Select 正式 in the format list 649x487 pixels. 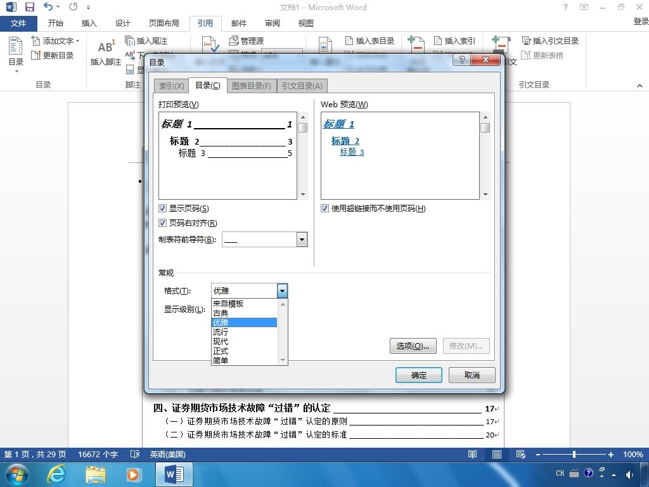pos(244,351)
